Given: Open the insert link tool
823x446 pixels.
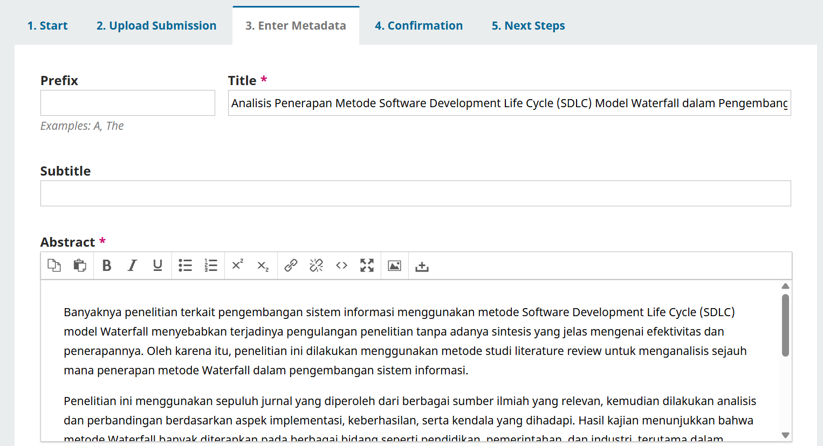Looking at the screenshot, I should (x=291, y=266).
